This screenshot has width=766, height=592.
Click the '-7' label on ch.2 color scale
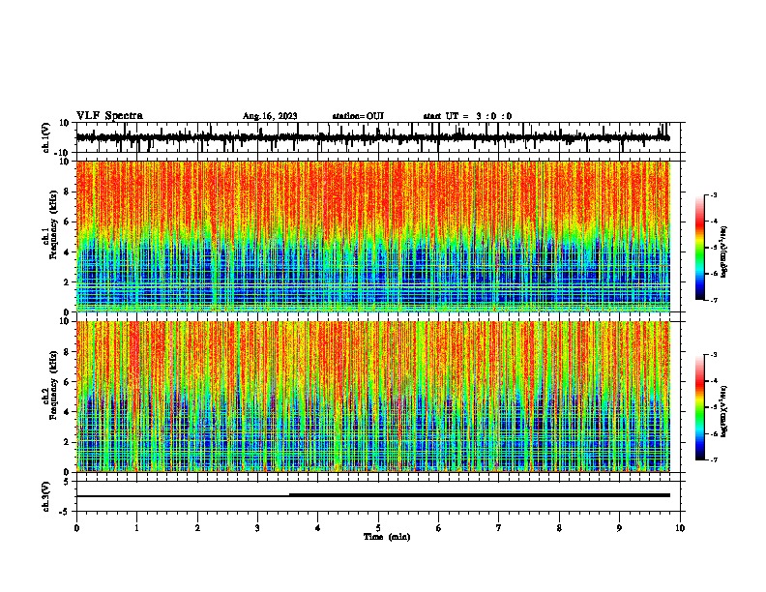pyautogui.click(x=713, y=460)
